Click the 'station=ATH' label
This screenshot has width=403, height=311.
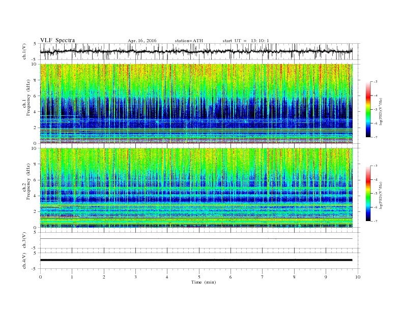189,41
